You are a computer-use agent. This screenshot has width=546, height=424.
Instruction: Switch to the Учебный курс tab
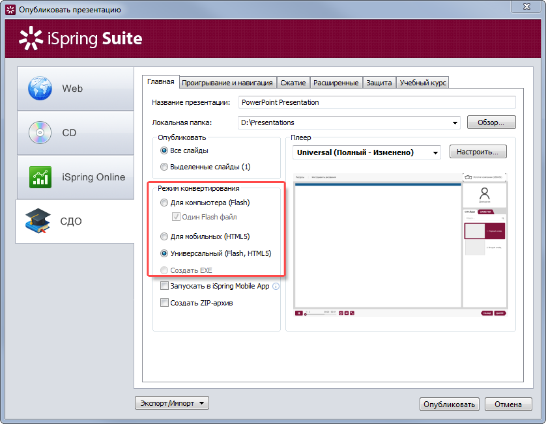point(423,83)
